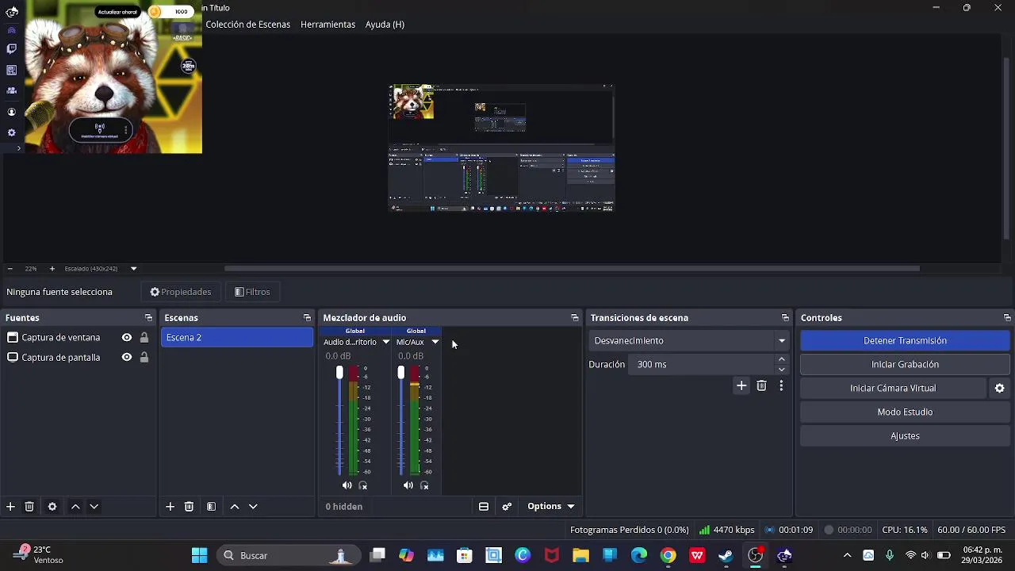Click the coin balance 1000 indicator

click(170, 12)
